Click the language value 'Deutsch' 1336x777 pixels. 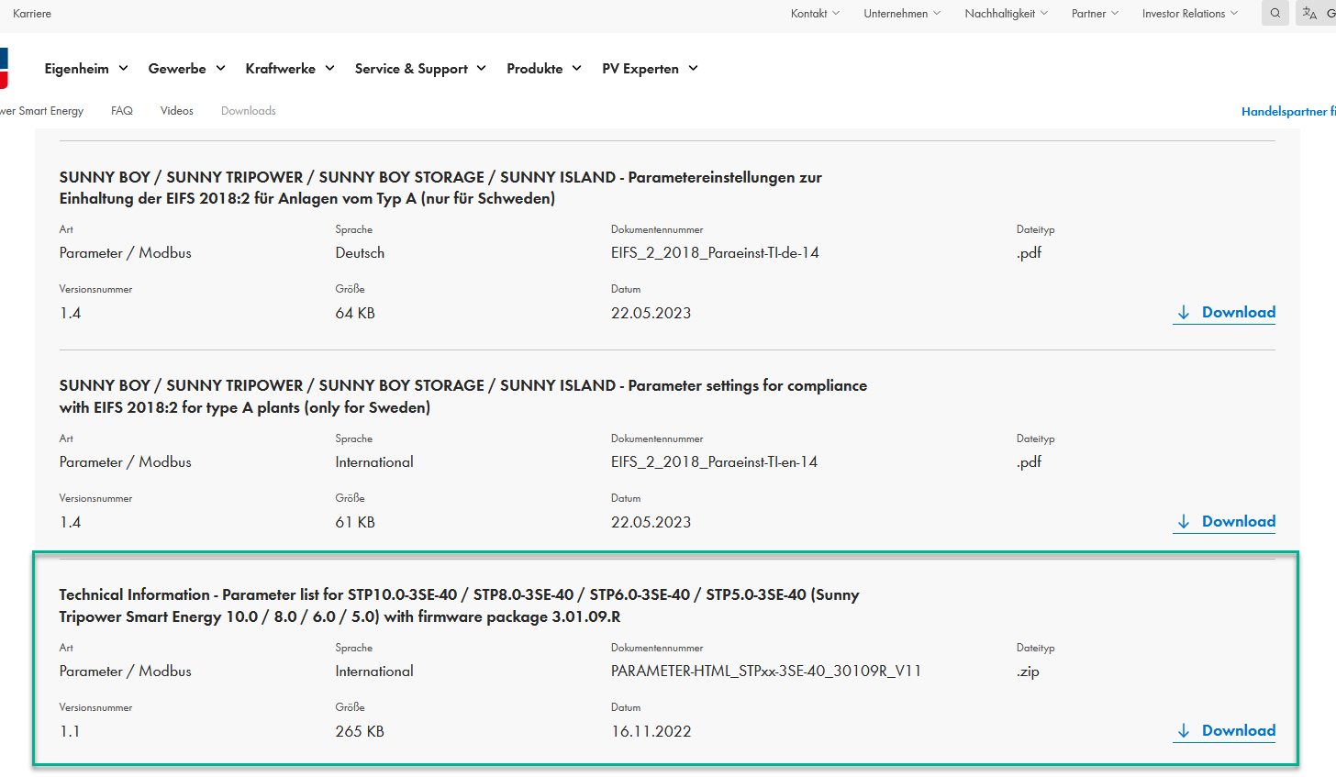point(360,253)
